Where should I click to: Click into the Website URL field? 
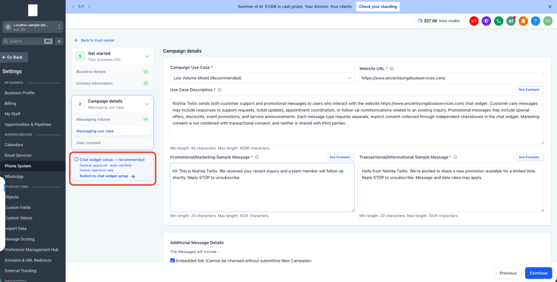pos(452,78)
